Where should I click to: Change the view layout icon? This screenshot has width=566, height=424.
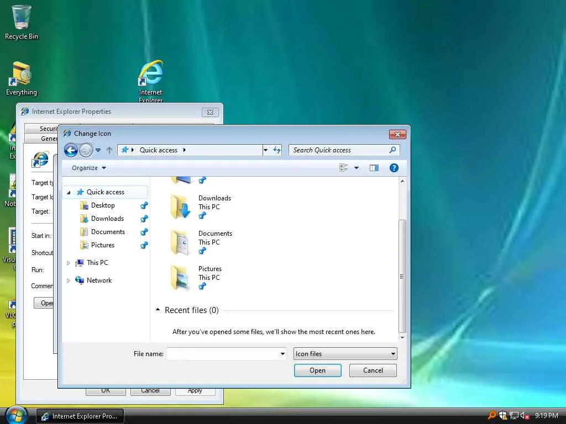pyautogui.click(x=344, y=168)
